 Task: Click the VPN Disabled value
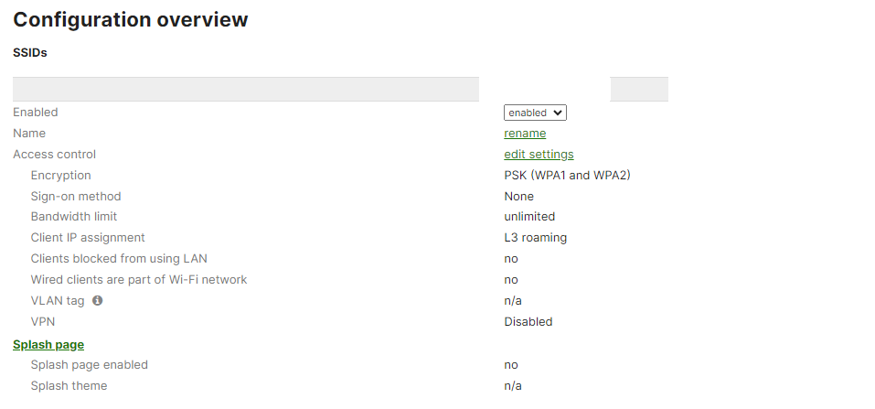click(528, 322)
